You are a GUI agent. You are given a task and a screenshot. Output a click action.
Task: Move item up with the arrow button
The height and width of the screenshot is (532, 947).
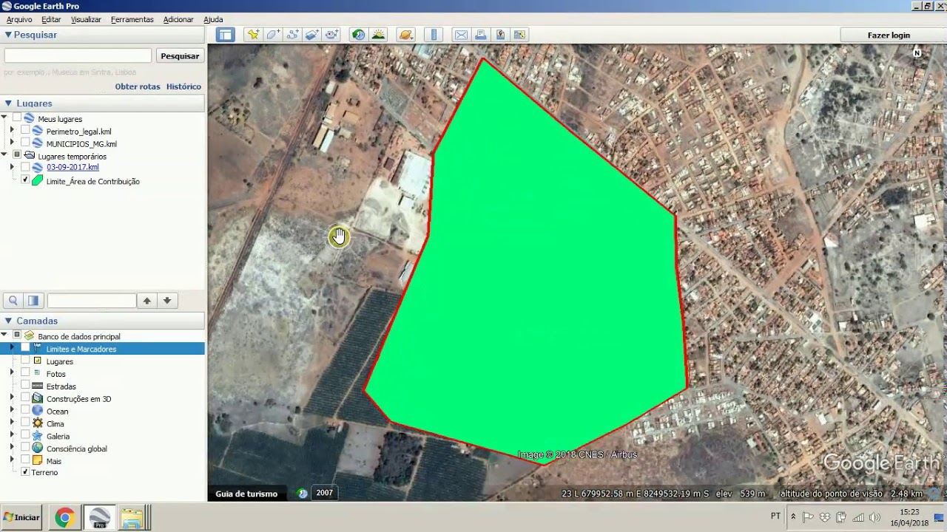(147, 301)
